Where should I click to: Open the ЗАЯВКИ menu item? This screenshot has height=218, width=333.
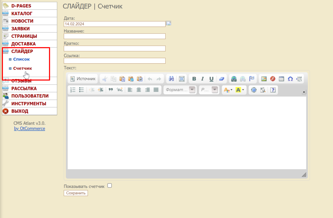coord(30,29)
